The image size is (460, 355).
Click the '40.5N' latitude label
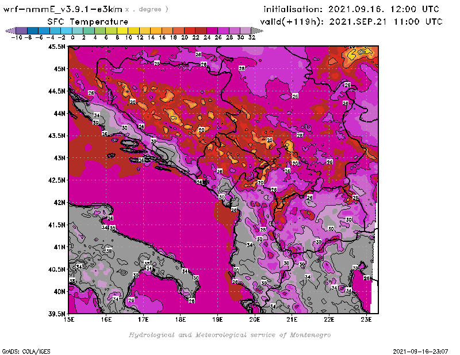(x=56, y=269)
